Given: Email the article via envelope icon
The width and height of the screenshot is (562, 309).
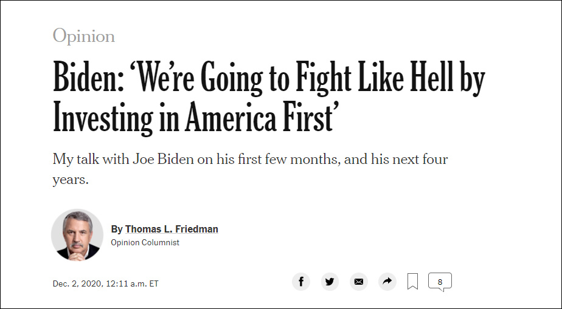Looking at the screenshot, I should pyautogui.click(x=358, y=282).
